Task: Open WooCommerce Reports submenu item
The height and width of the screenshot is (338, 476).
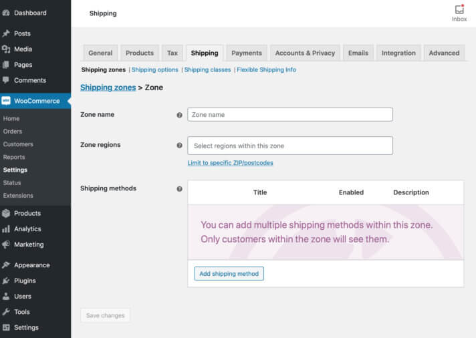Action: [x=14, y=157]
